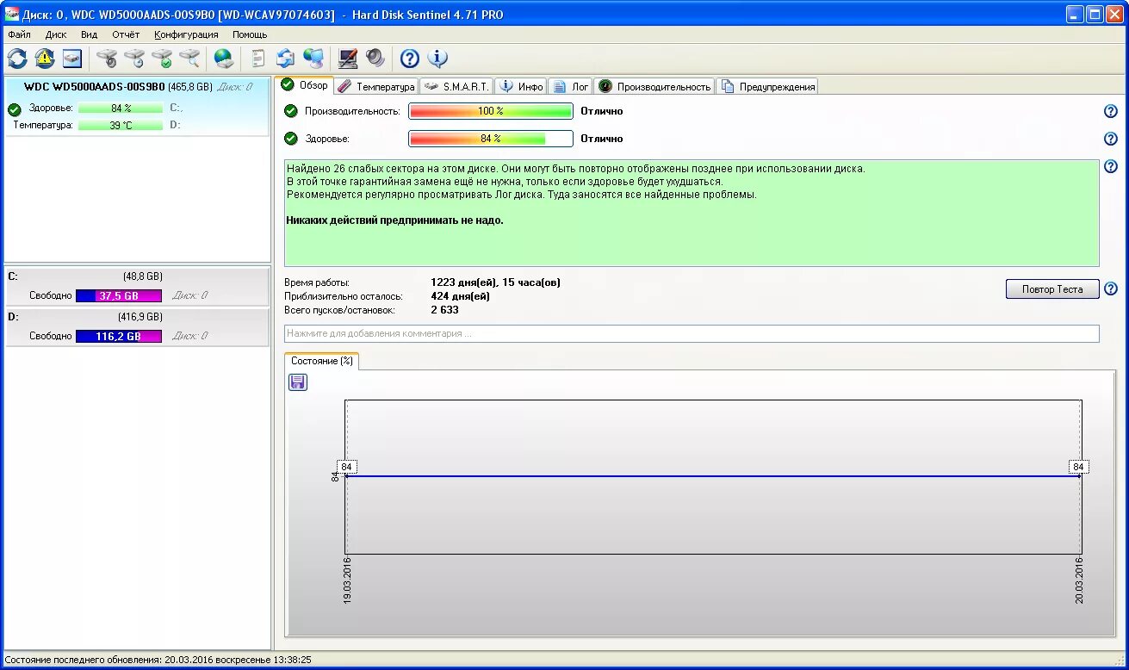Click the globe with monitor toolbar icon
Image resolution: width=1129 pixels, height=670 pixels.
(x=313, y=59)
